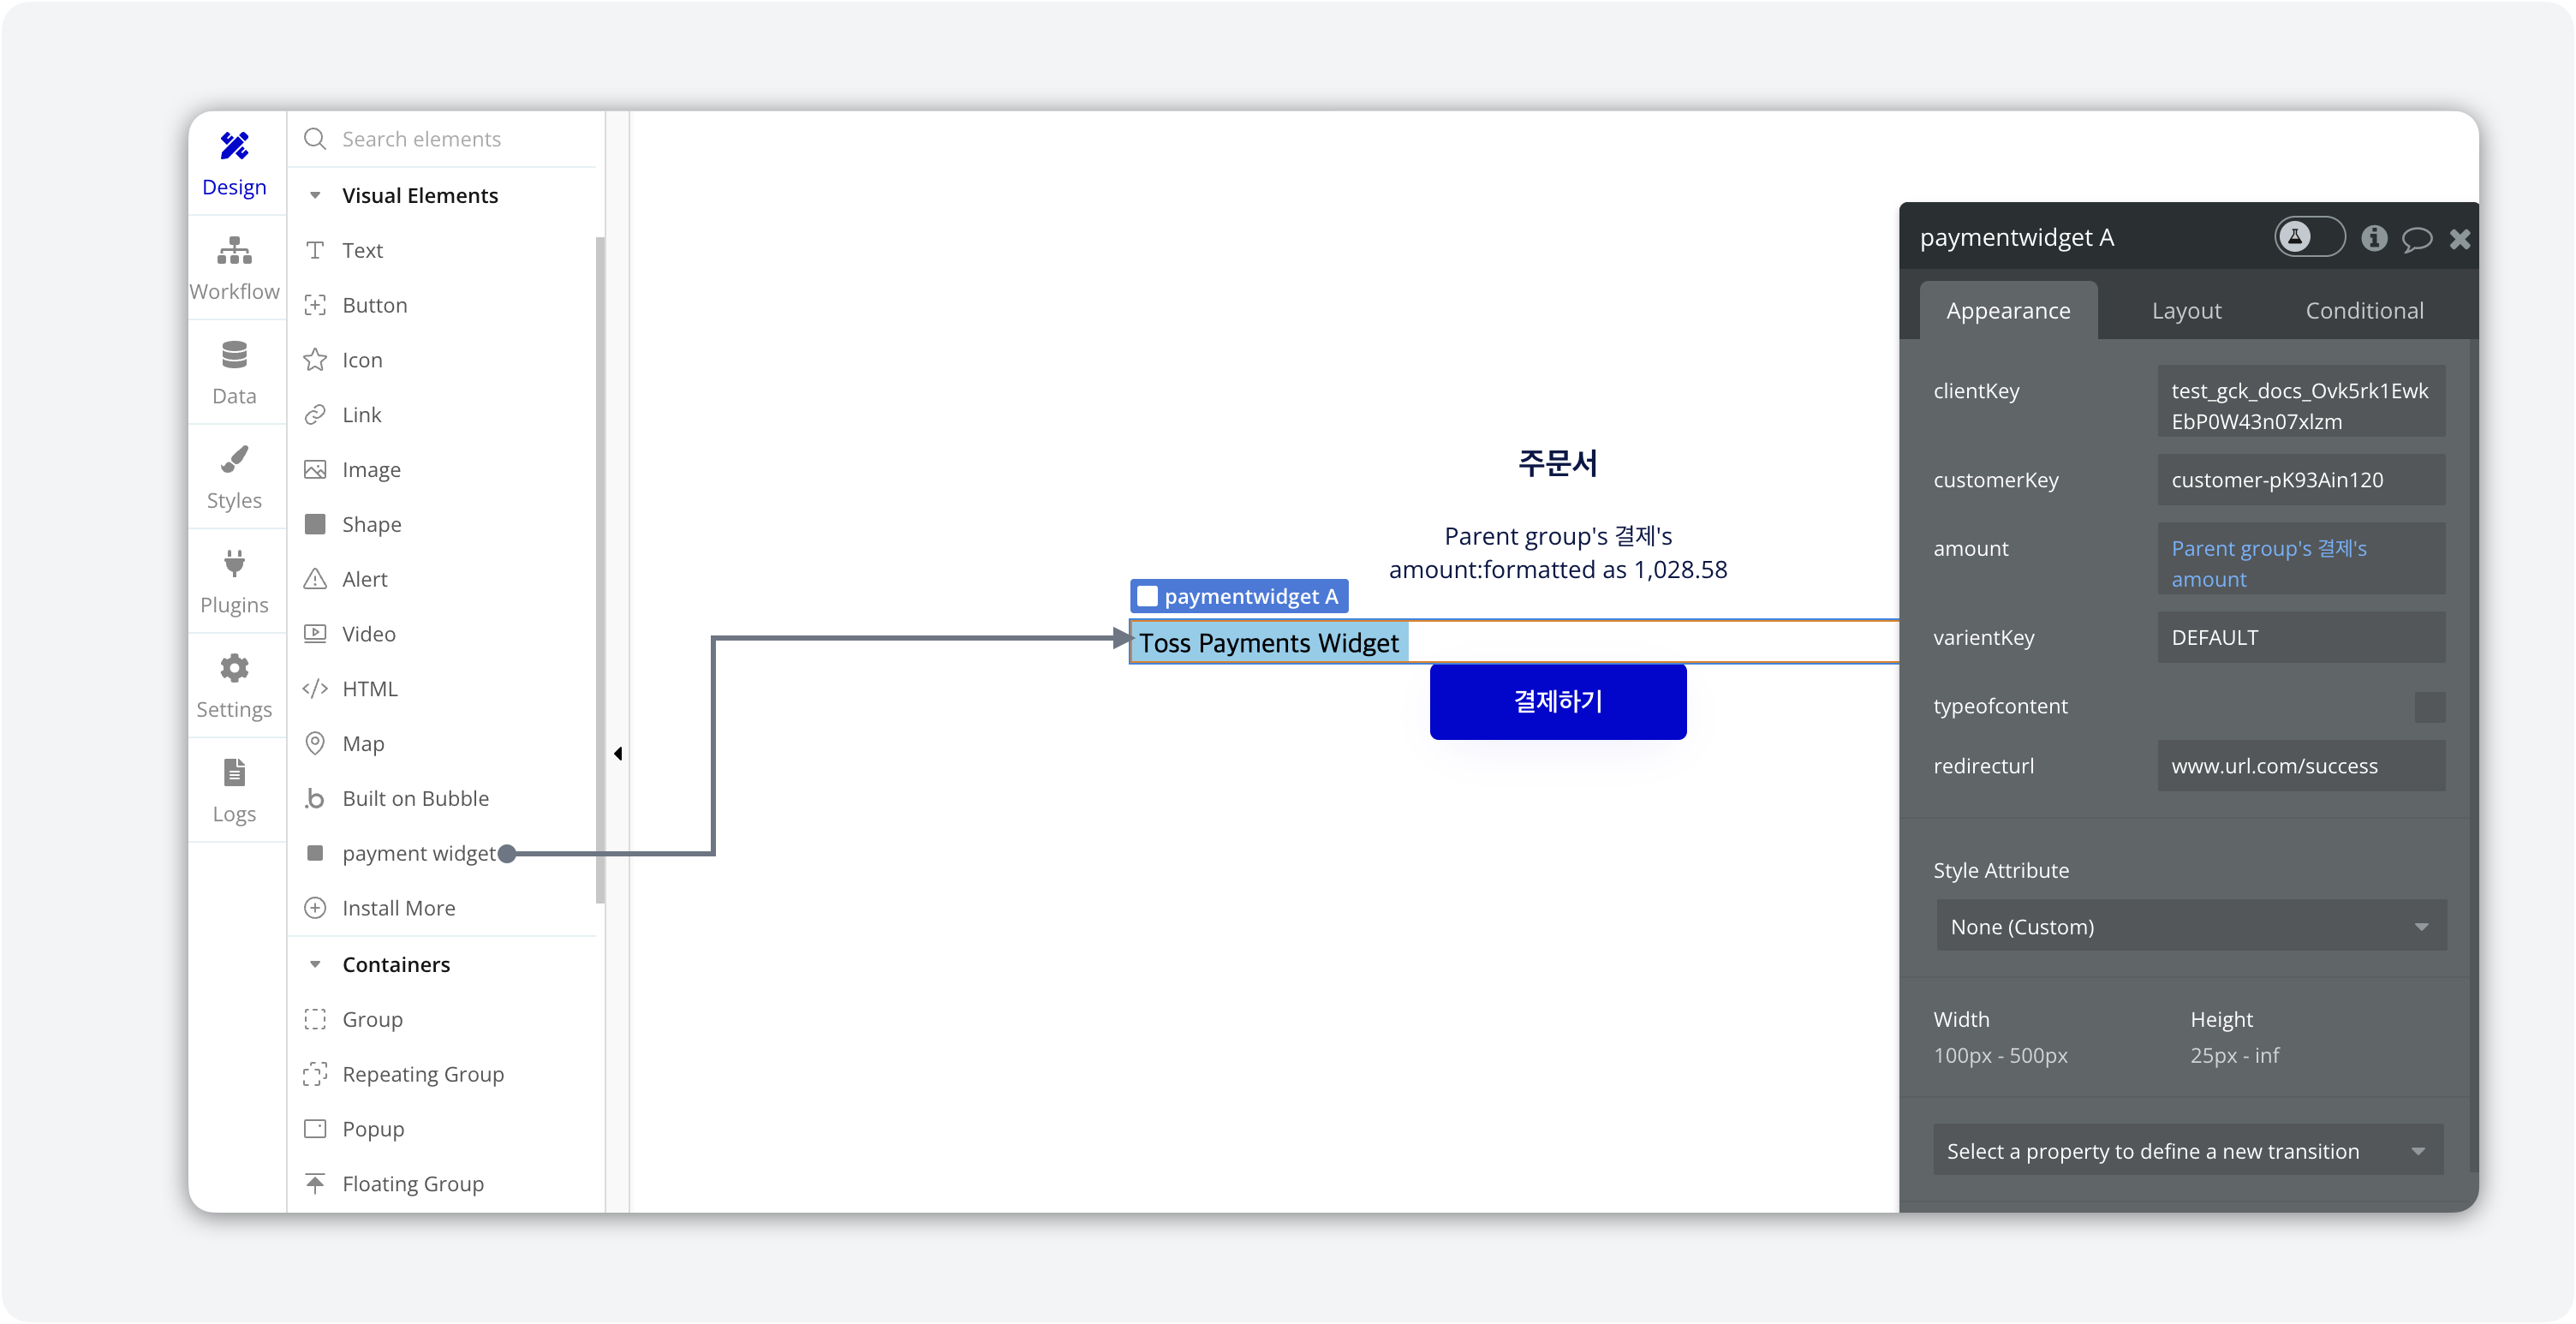Click the property editor scrollbar
This screenshot has width=2576, height=1324.
[2475, 755]
